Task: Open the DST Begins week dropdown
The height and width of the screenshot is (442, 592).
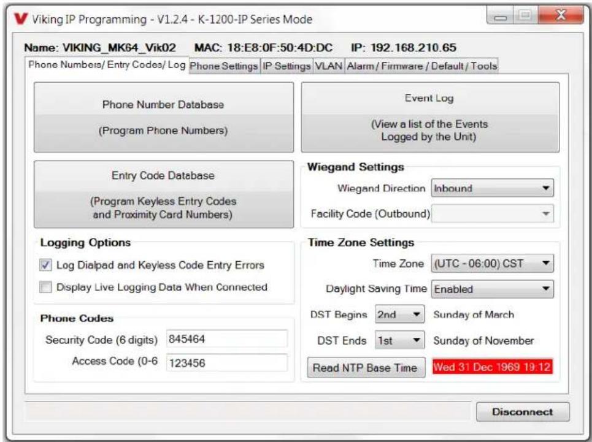Action: pos(399,314)
